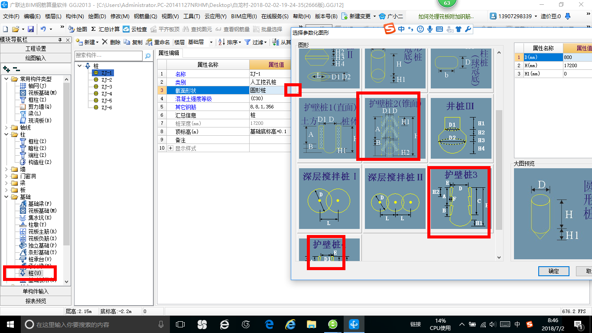The height and width of the screenshot is (333, 592).
Task: Open the 文件(F) menu
Action: pos(11,16)
